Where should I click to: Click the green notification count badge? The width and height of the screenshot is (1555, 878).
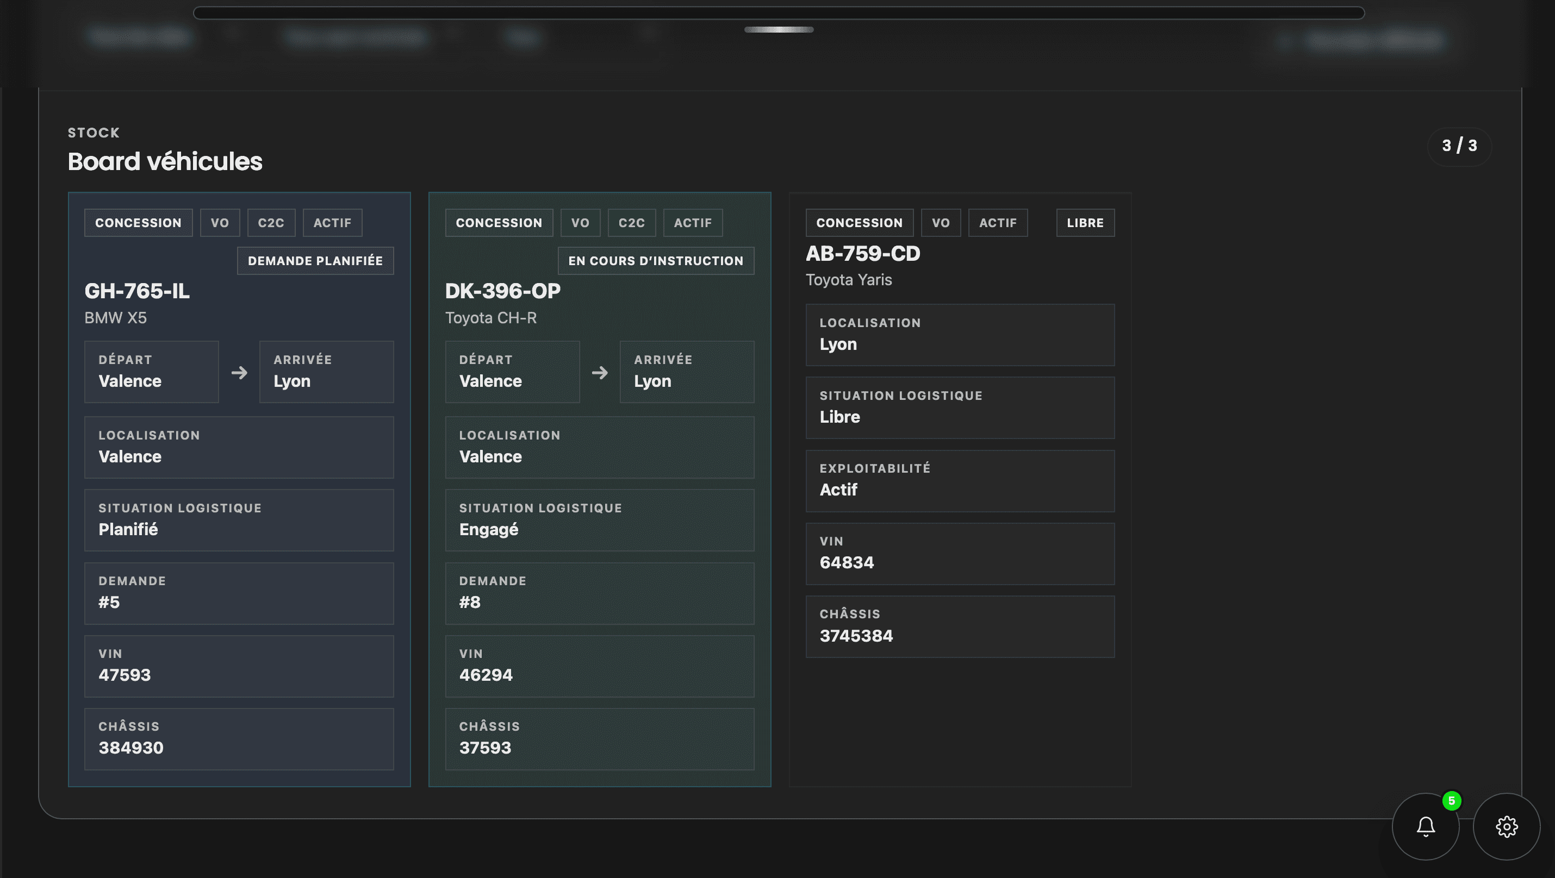1451,801
